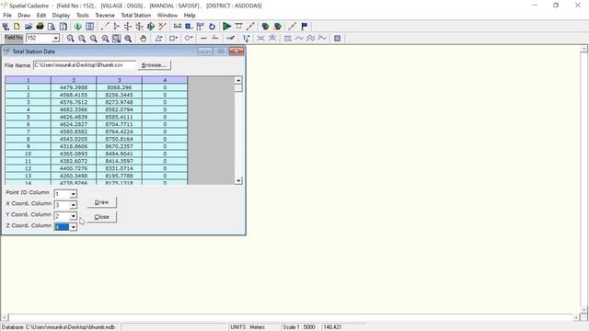This screenshot has height=331, width=589.
Task: Open the Z Coord. Column dropdown
Action: [x=74, y=227]
